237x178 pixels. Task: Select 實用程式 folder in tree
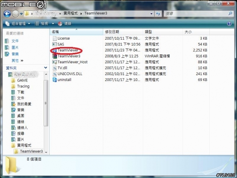(21, 145)
